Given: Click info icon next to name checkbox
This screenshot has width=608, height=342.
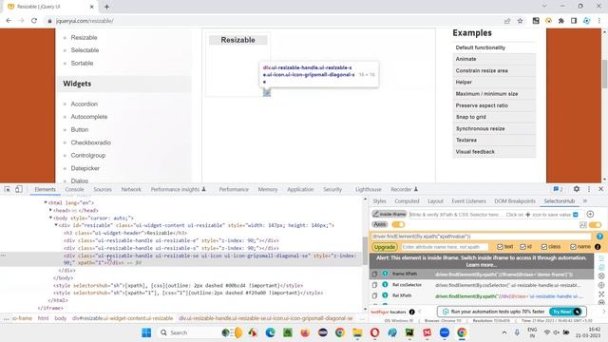Looking at the screenshot, I should tap(598, 247).
